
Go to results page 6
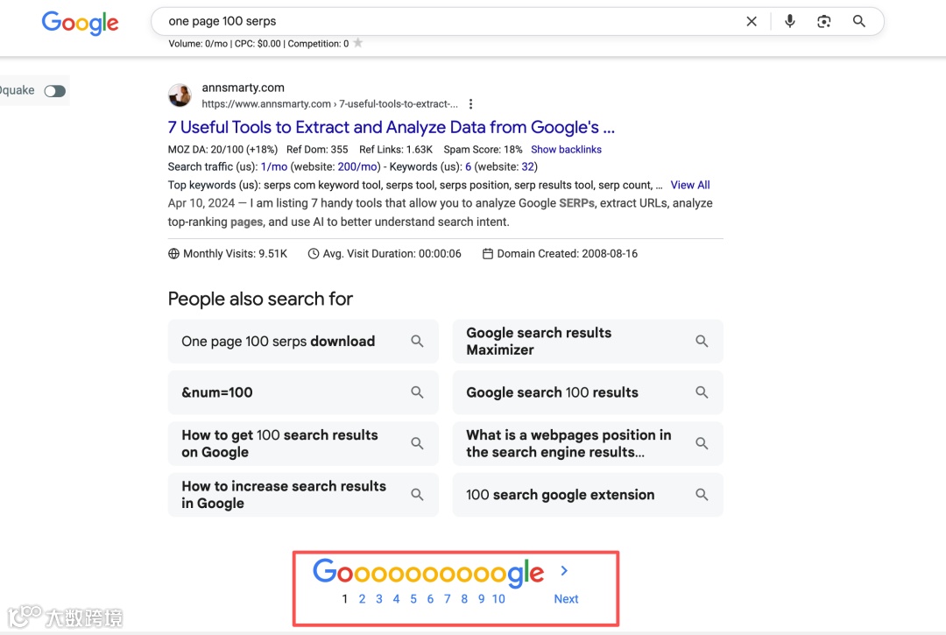pyautogui.click(x=430, y=599)
